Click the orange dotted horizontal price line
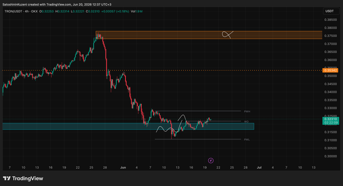 pyautogui.click(x=162, y=70)
